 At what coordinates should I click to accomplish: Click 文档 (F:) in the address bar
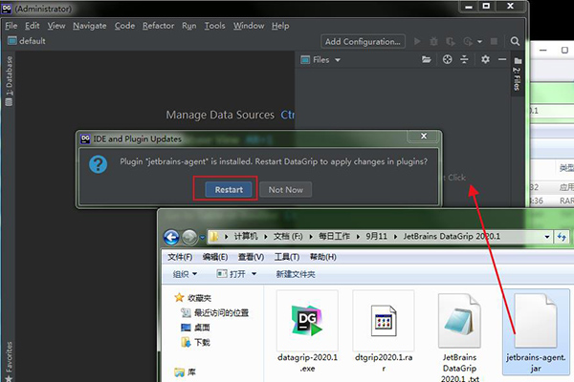(288, 236)
